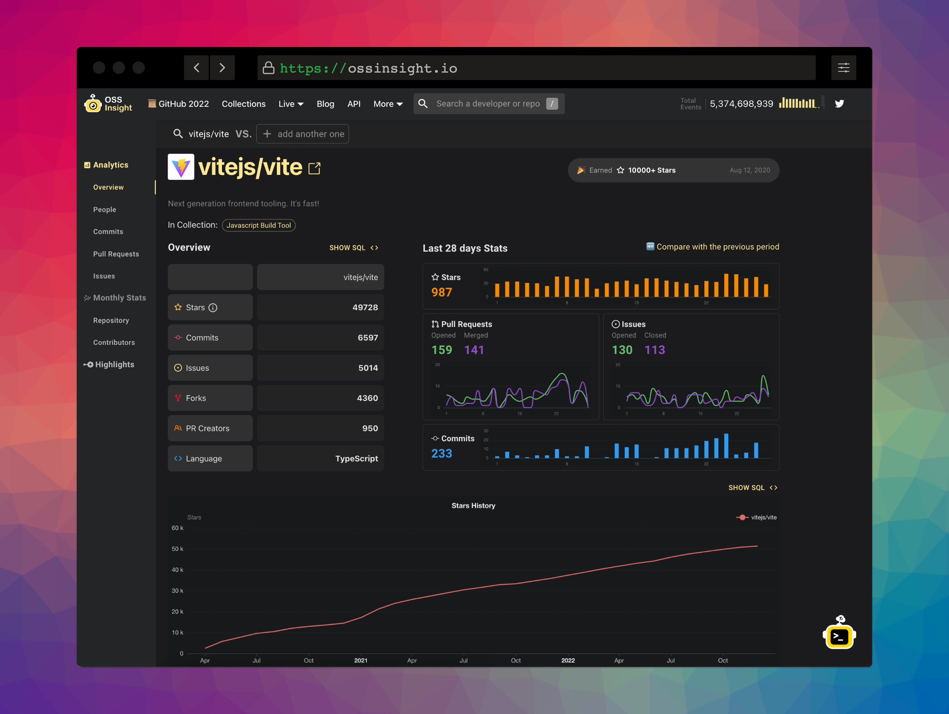Open the More dropdown menu
949x714 pixels.
click(387, 104)
